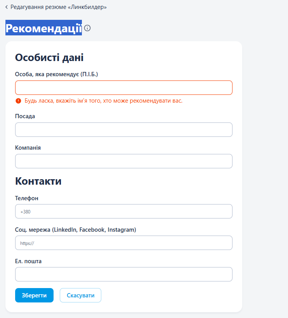Click the highlighted Рекомендації heading

[43, 28]
